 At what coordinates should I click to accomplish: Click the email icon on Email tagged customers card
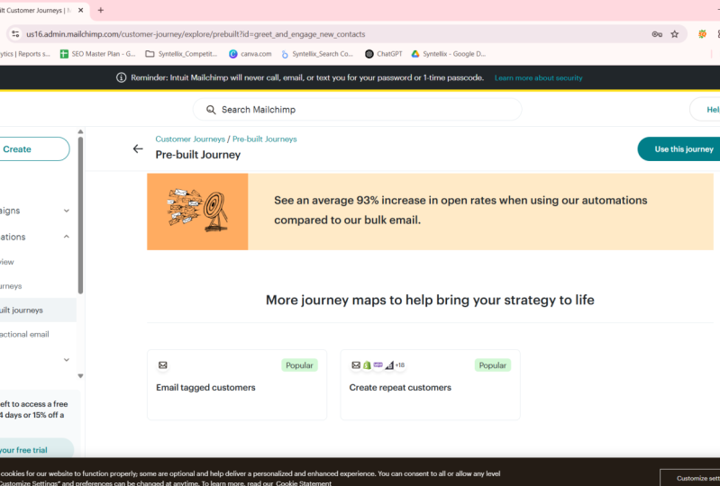tap(162, 365)
